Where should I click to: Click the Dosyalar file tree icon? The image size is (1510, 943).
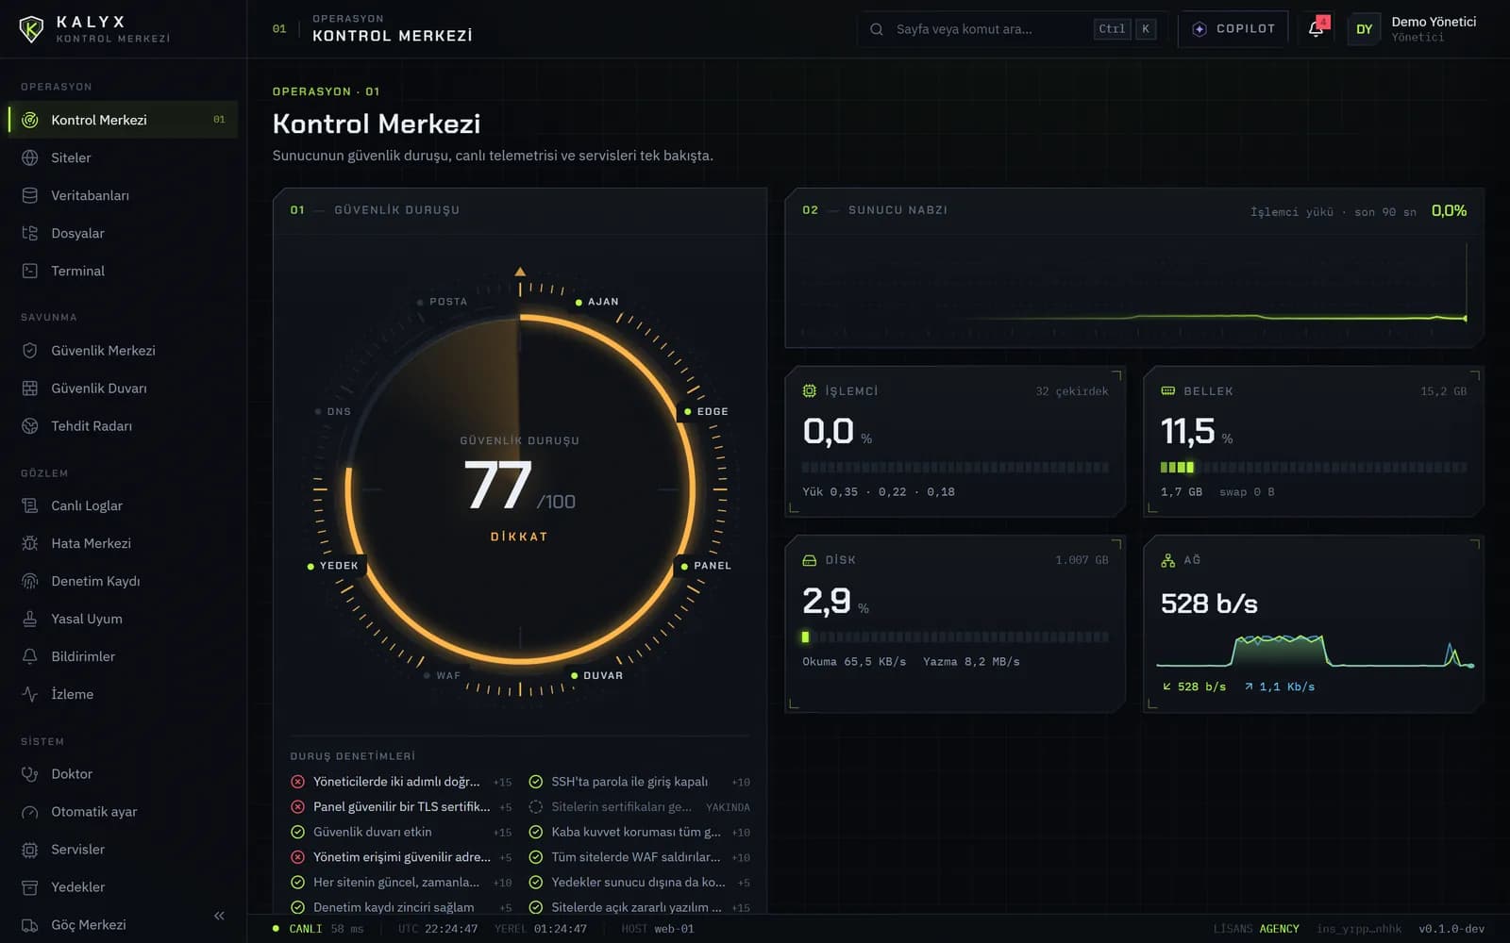(30, 233)
